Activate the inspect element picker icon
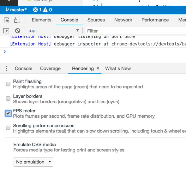Viewport: 186px width, 190px height. pos(7,20)
